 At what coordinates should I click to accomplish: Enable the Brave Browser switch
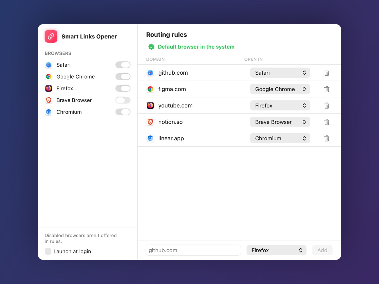click(123, 100)
